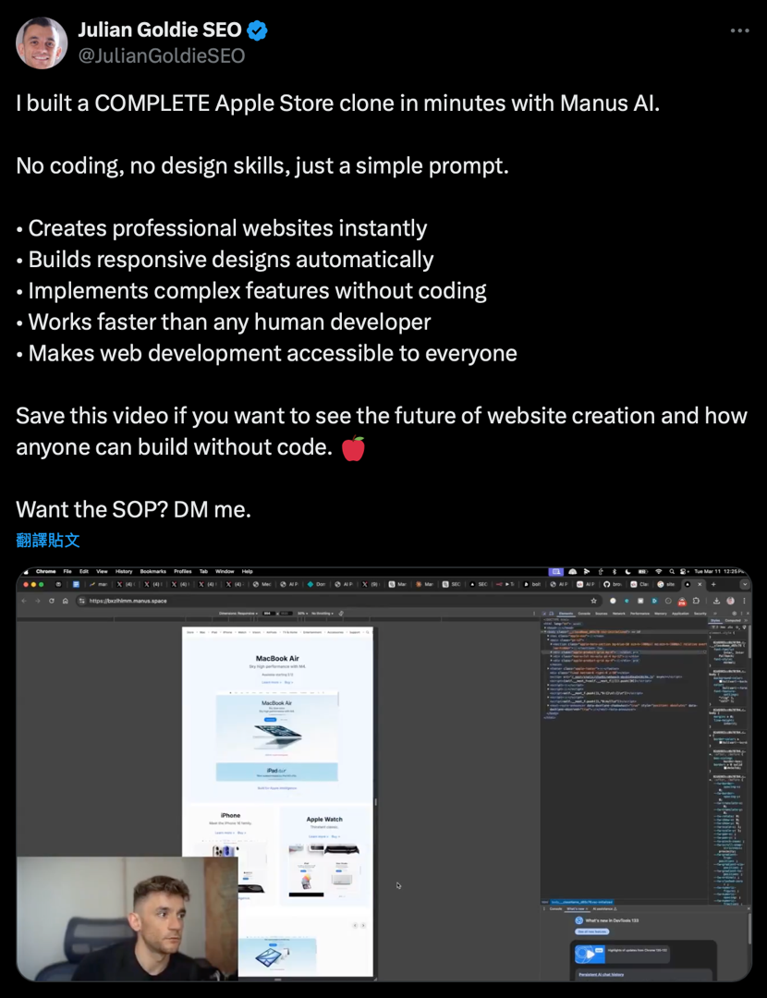Open the Persistent AI chat history link
Image resolution: width=767 pixels, height=998 pixels.
pos(601,975)
